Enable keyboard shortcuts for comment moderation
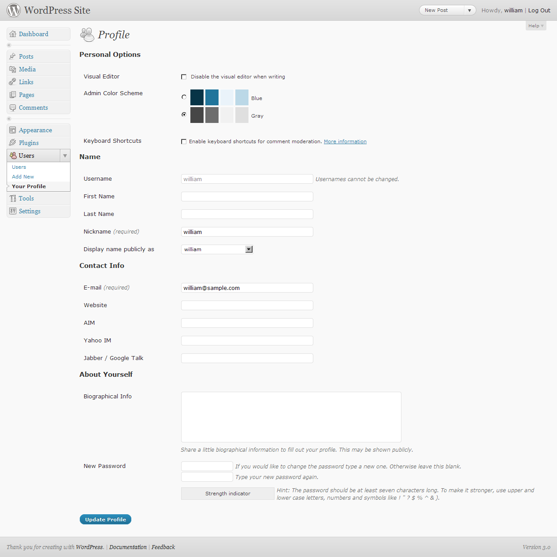Image resolution: width=557 pixels, height=557 pixels. 184,141
